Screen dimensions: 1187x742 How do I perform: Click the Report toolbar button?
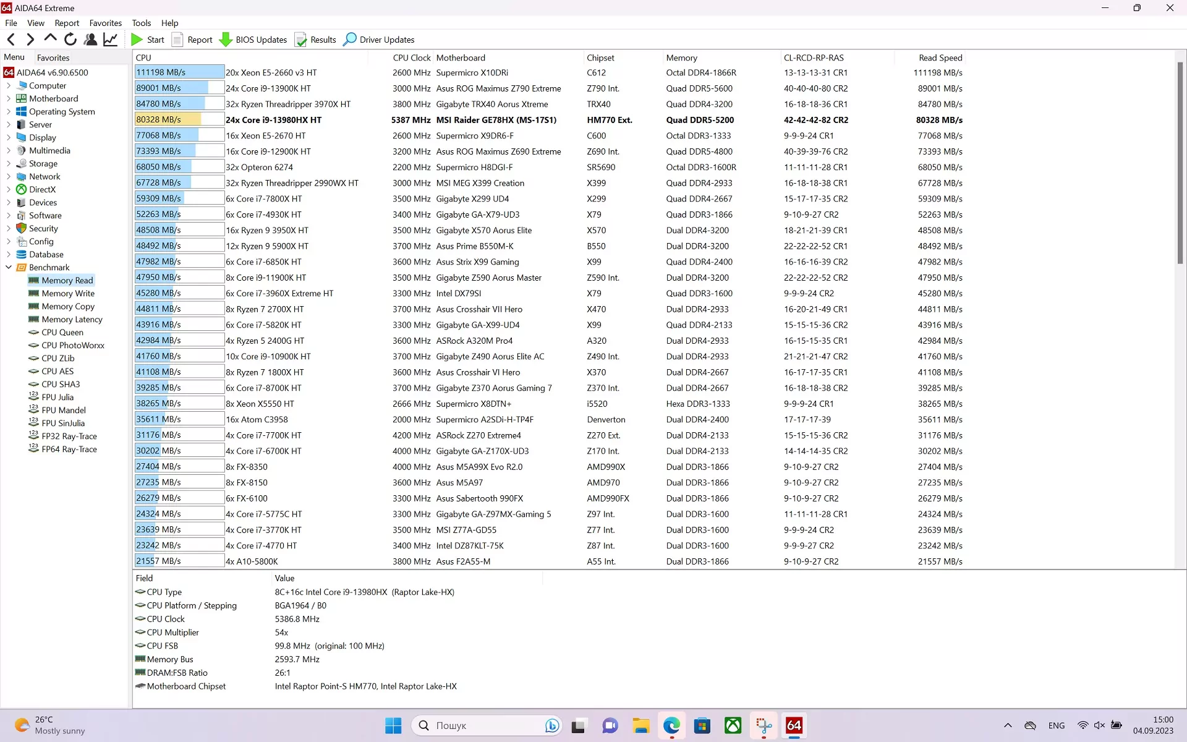(x=192, y=40)
